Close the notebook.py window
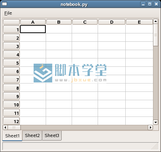Screen dimensions: 161x152 (x=156, y=4)
